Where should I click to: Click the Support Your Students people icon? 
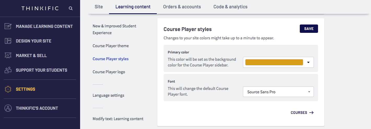8,70
